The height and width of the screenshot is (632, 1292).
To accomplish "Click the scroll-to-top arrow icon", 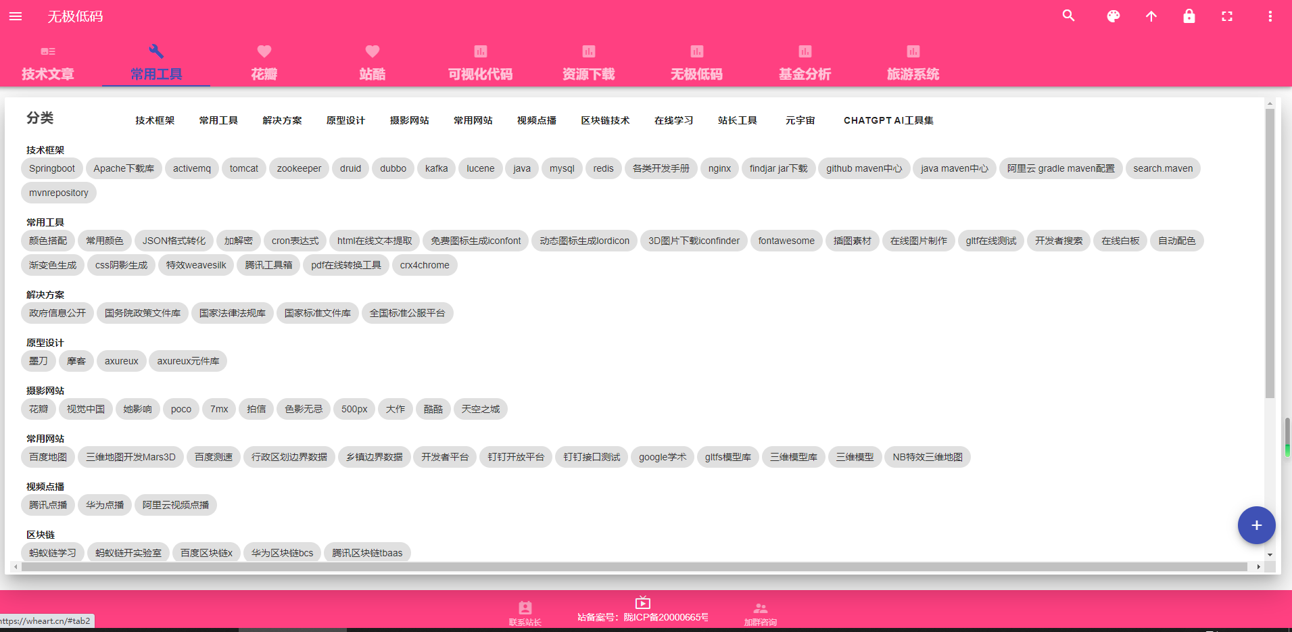I will (x=1151, y=16).
